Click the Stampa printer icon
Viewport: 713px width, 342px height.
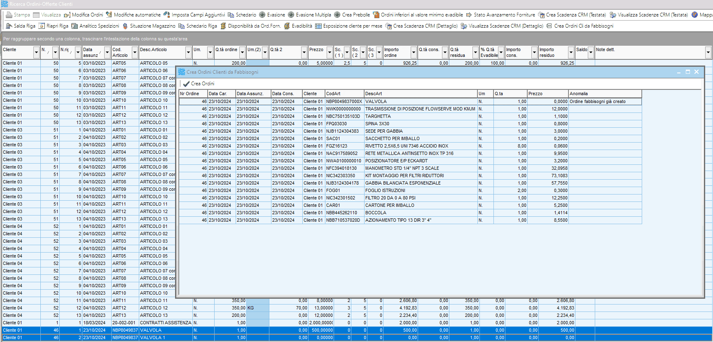9,15
